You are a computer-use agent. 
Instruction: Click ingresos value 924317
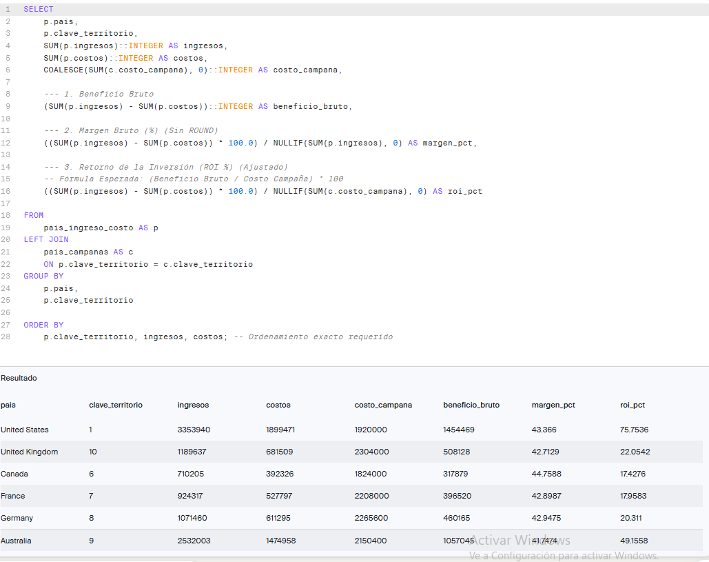click(x=190, y=496)
